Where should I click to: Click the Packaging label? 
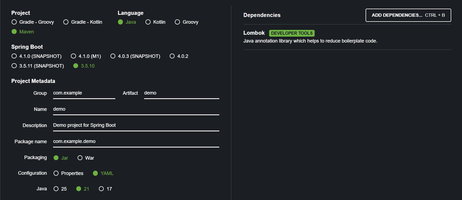36,157
